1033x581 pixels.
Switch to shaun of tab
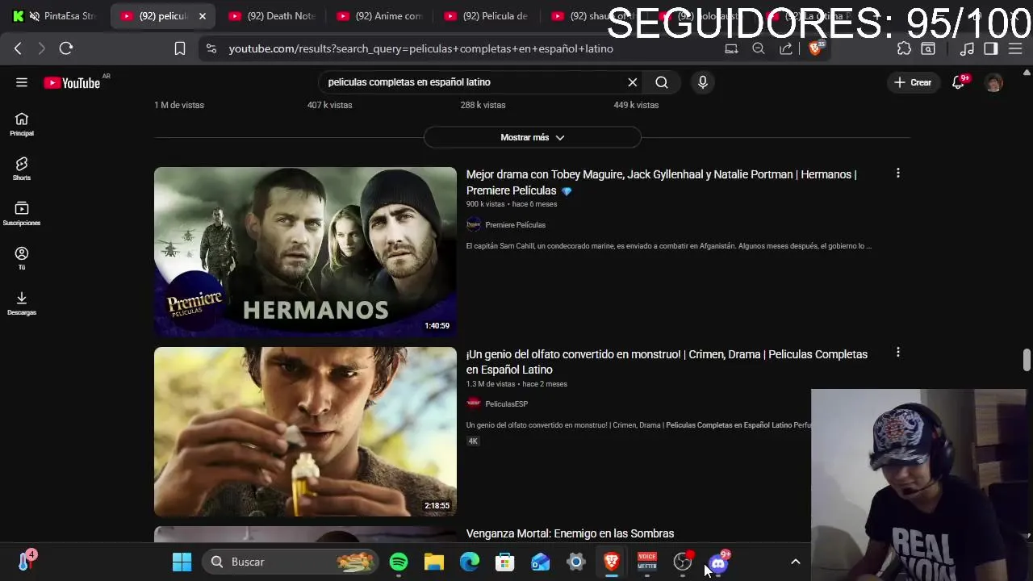[593, 16]
